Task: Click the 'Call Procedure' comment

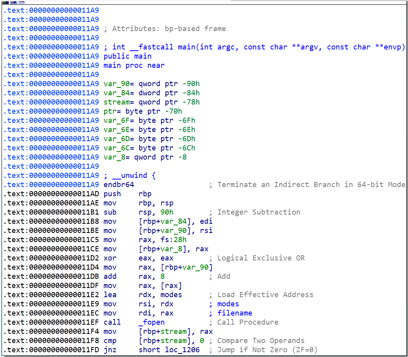Action: click(x=244, y=322)
